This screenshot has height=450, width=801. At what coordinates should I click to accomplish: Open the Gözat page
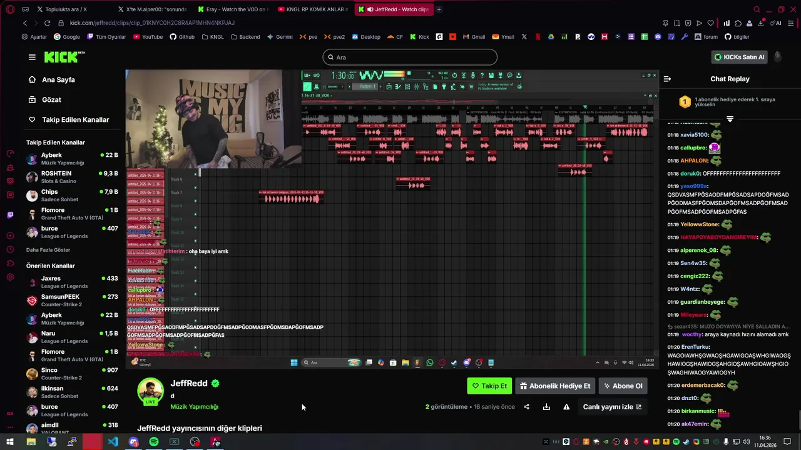tap(44, 99)
